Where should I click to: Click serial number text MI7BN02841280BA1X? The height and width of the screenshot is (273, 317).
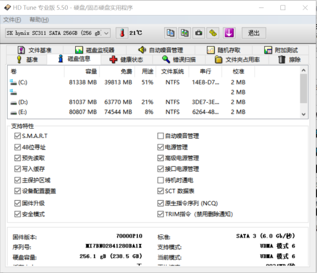point(114,246)
